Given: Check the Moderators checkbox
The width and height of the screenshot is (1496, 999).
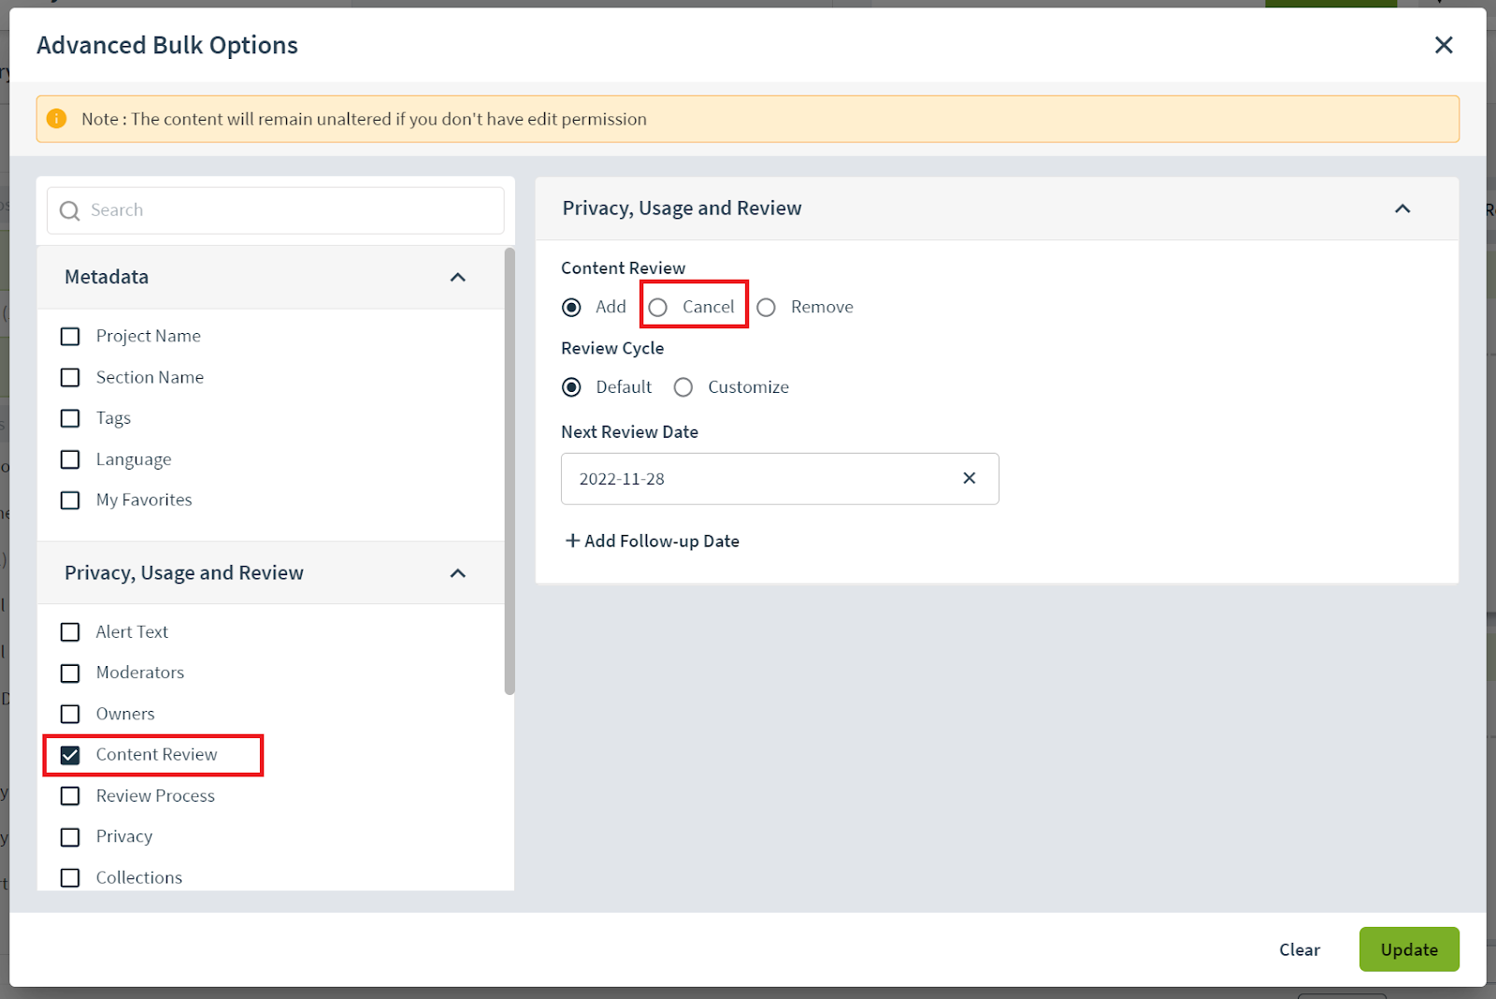Looking at the screenshot, I should pyautogui.click(x=70, y=673).
